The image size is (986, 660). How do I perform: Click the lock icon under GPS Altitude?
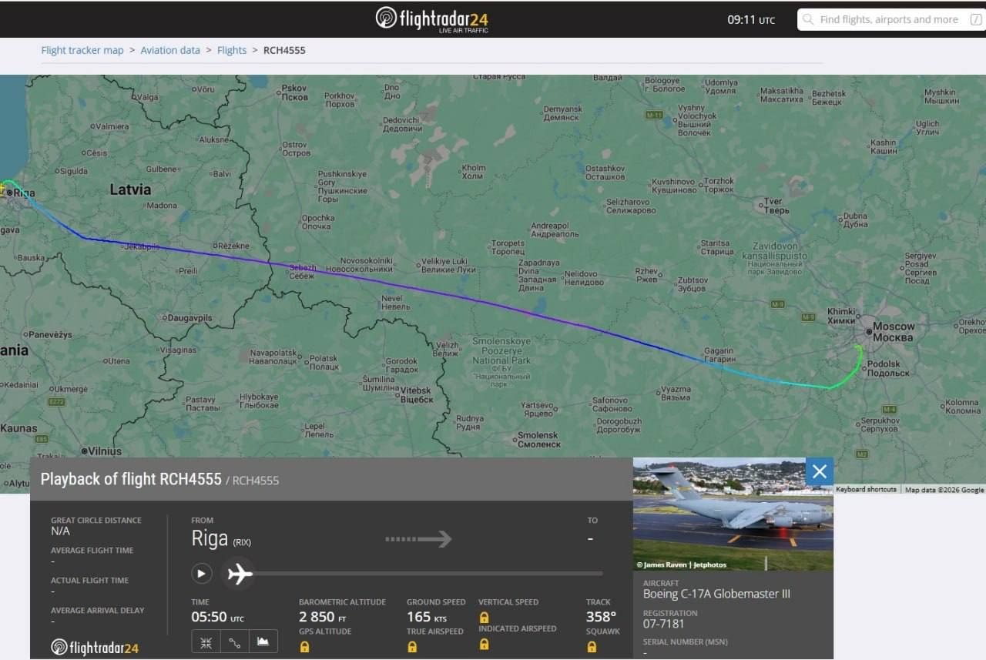coord(304,647)
